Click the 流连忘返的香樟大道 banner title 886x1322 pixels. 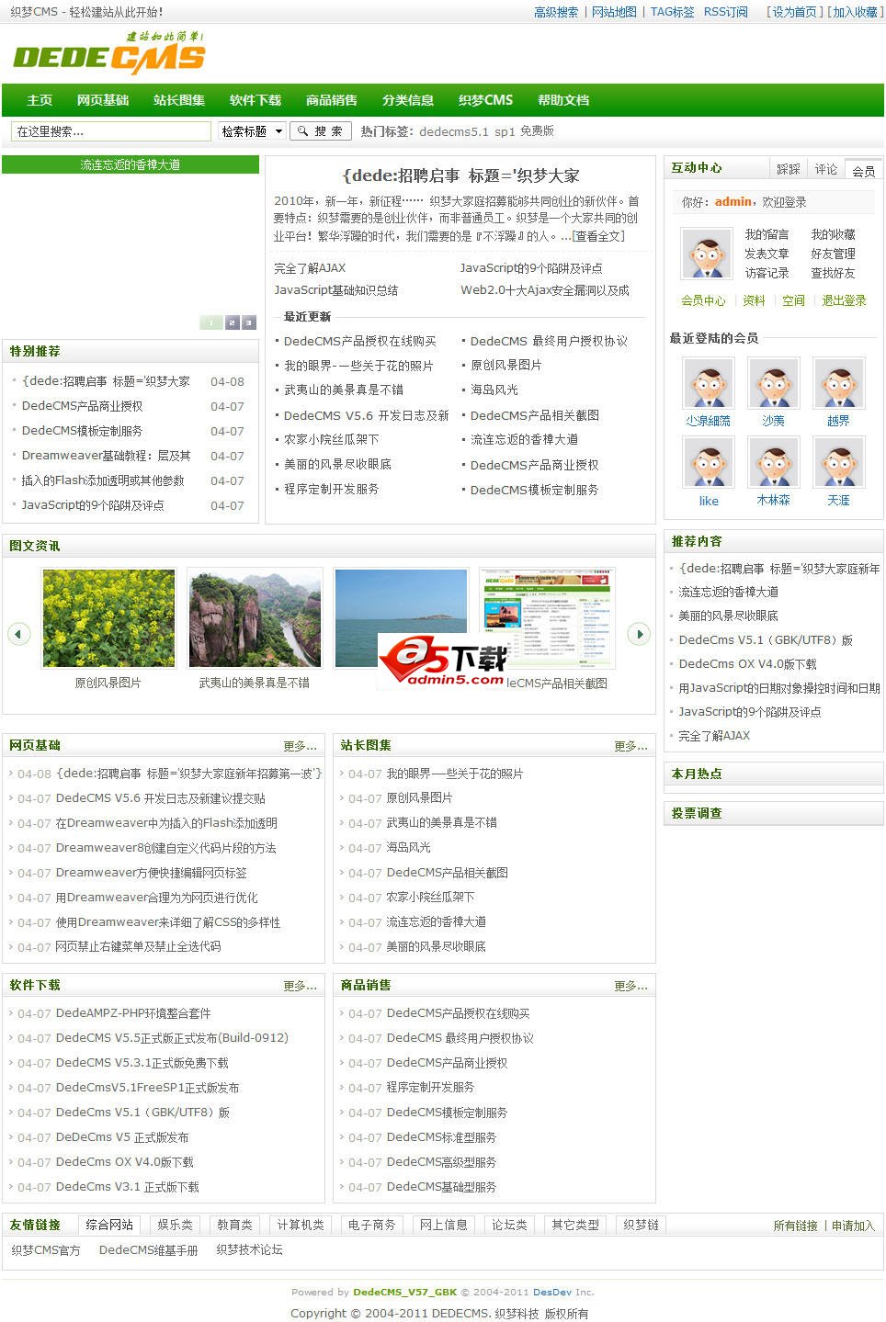[x=131, y=165]
